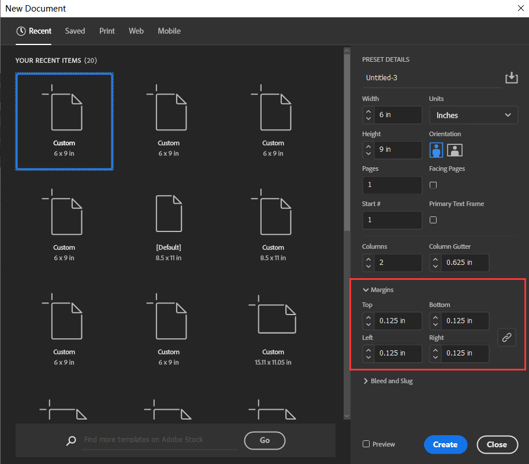
Task: Click the Untitled-3 document name field
Action: click(432, 78)
